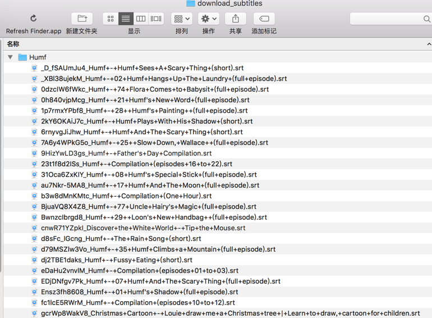Screen dimensions: 432x318
Task: Select file 23t1f8d2ISs Compilation episodes 16 to 22
Action: [137, 164]
